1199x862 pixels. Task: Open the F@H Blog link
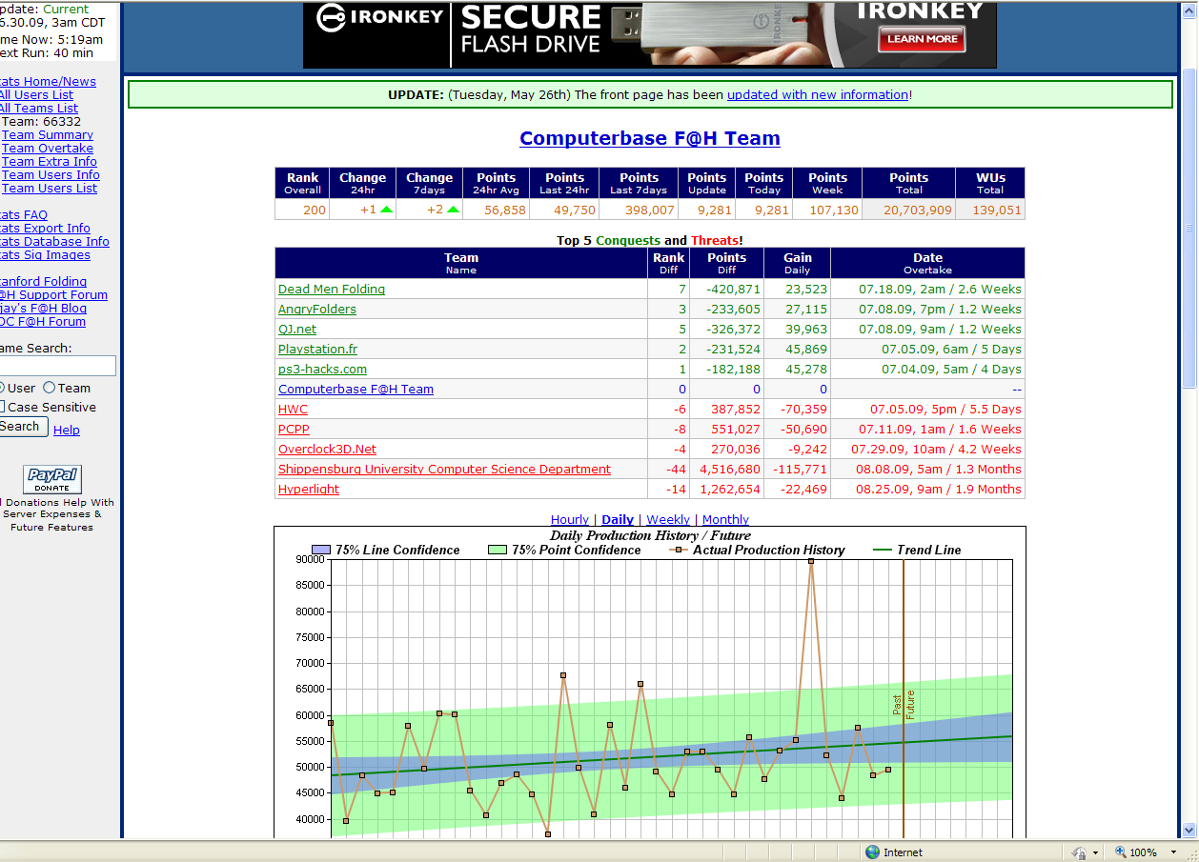point(43,309)
